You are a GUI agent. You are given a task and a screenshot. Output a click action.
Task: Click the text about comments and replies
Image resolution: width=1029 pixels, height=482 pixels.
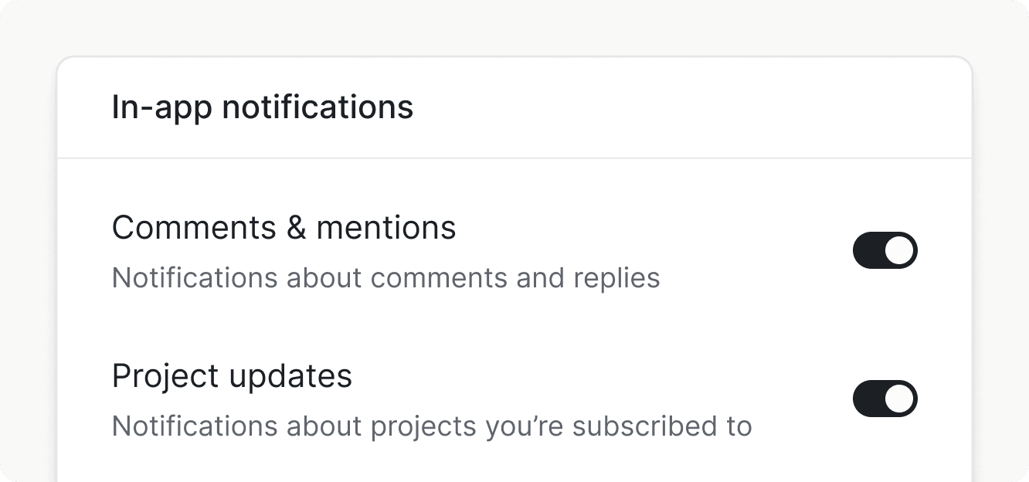(x=386, y=278)
